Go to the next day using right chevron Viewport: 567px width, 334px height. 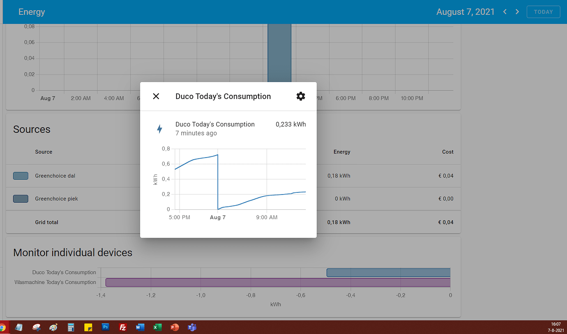coord(517,11)
